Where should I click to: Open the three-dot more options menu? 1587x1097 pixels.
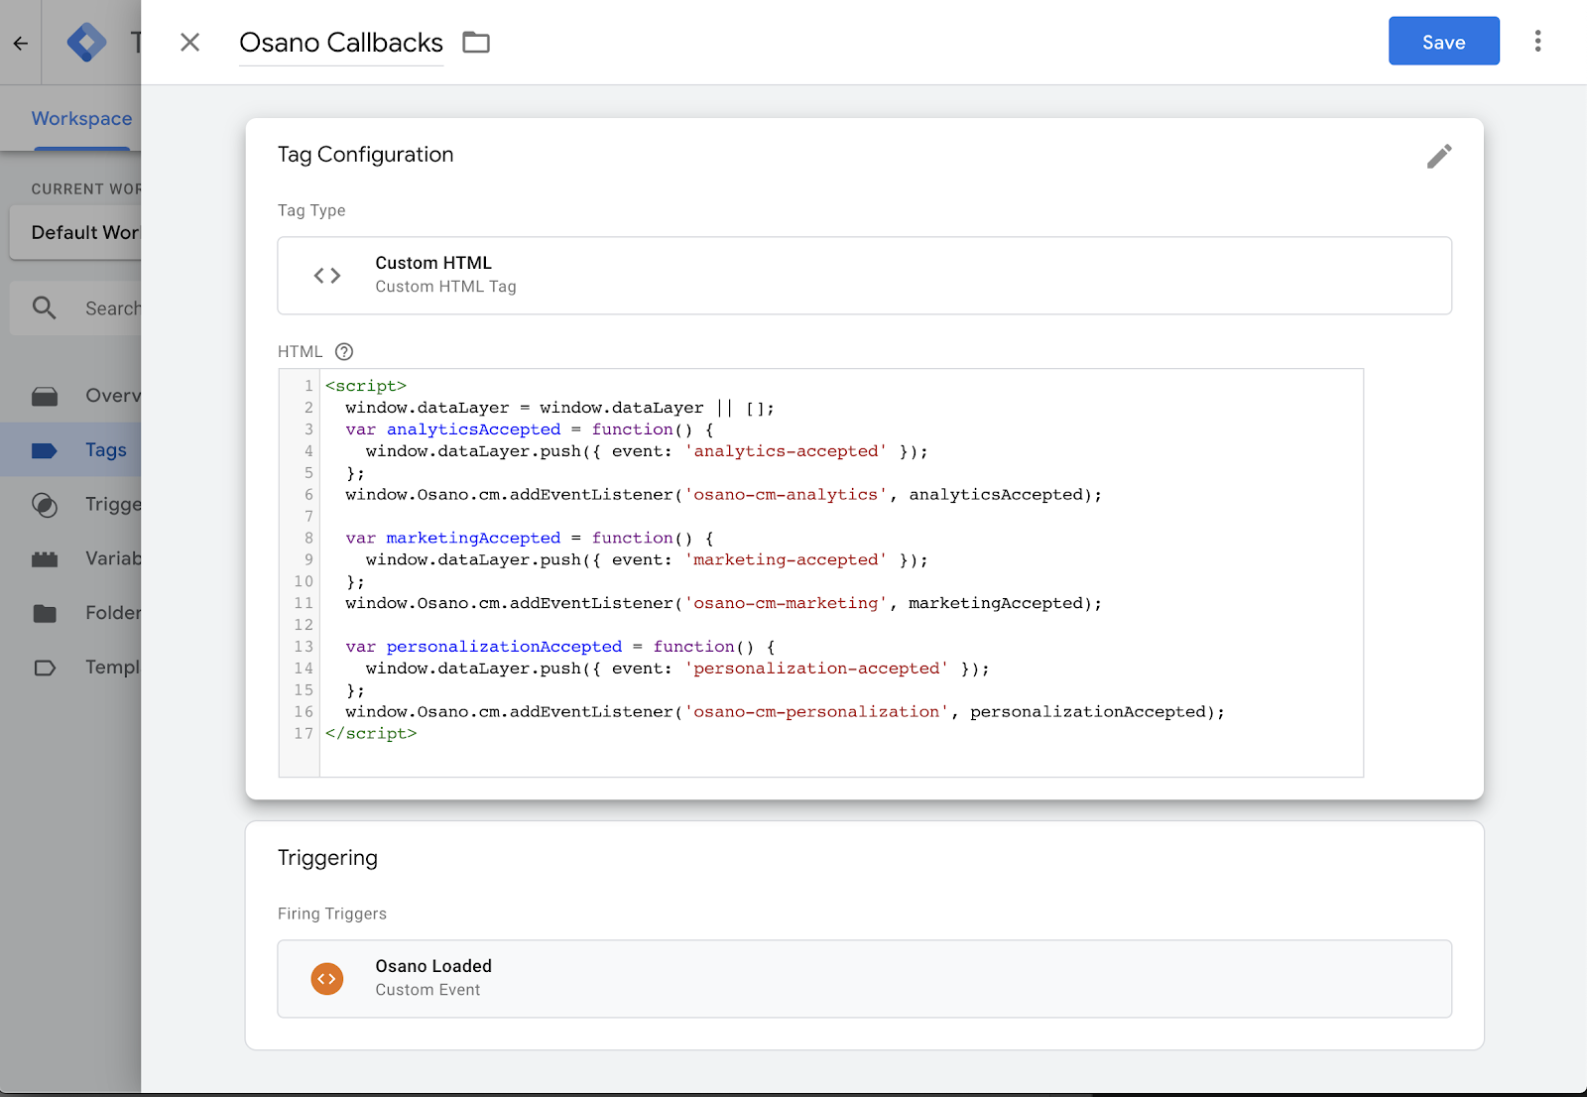pos(1537,41)
